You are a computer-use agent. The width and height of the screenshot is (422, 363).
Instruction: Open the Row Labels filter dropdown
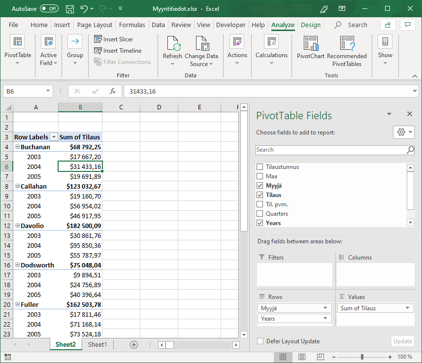point(54,137)
